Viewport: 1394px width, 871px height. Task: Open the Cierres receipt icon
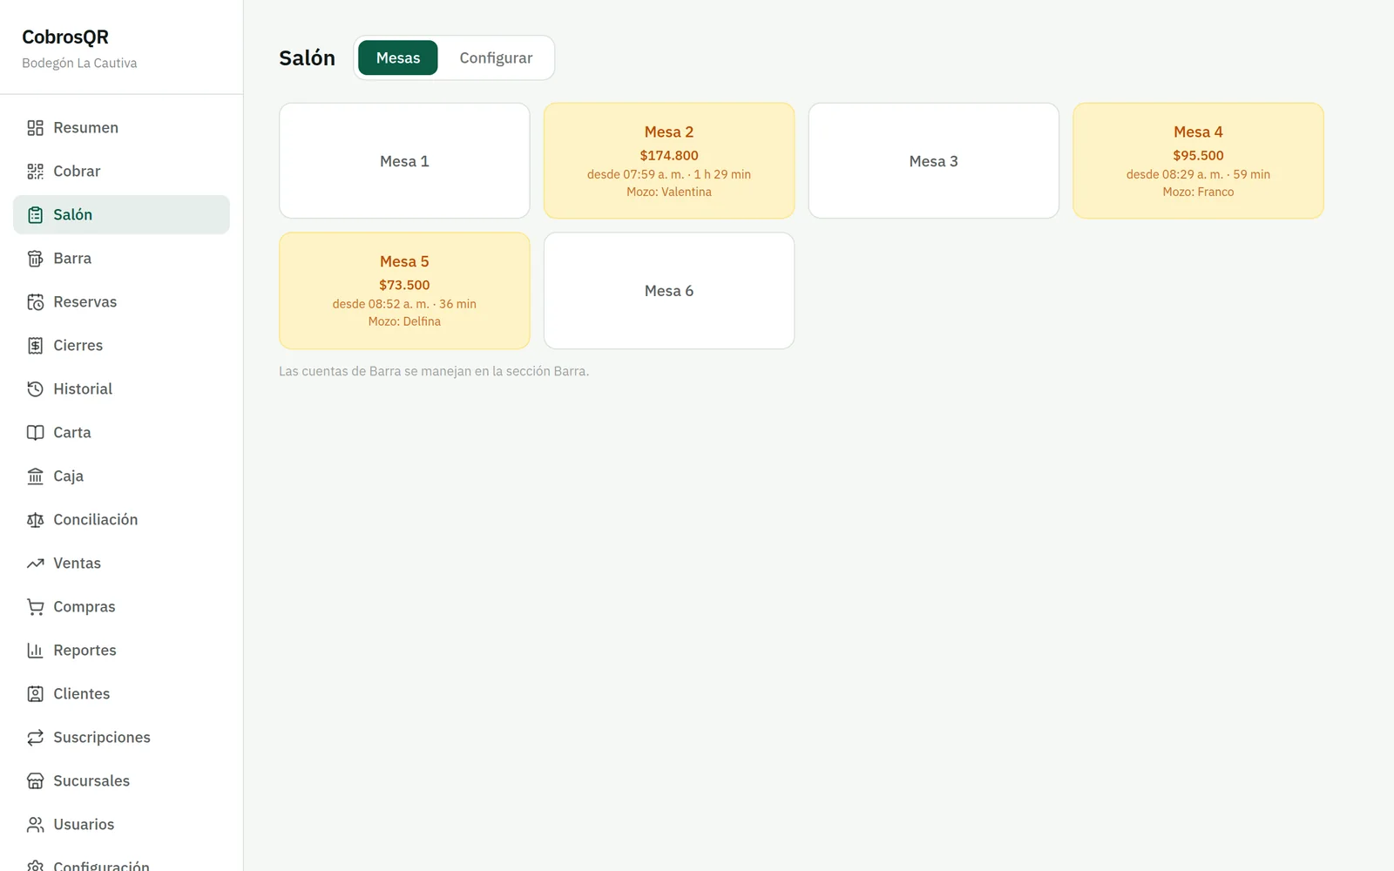35,346
